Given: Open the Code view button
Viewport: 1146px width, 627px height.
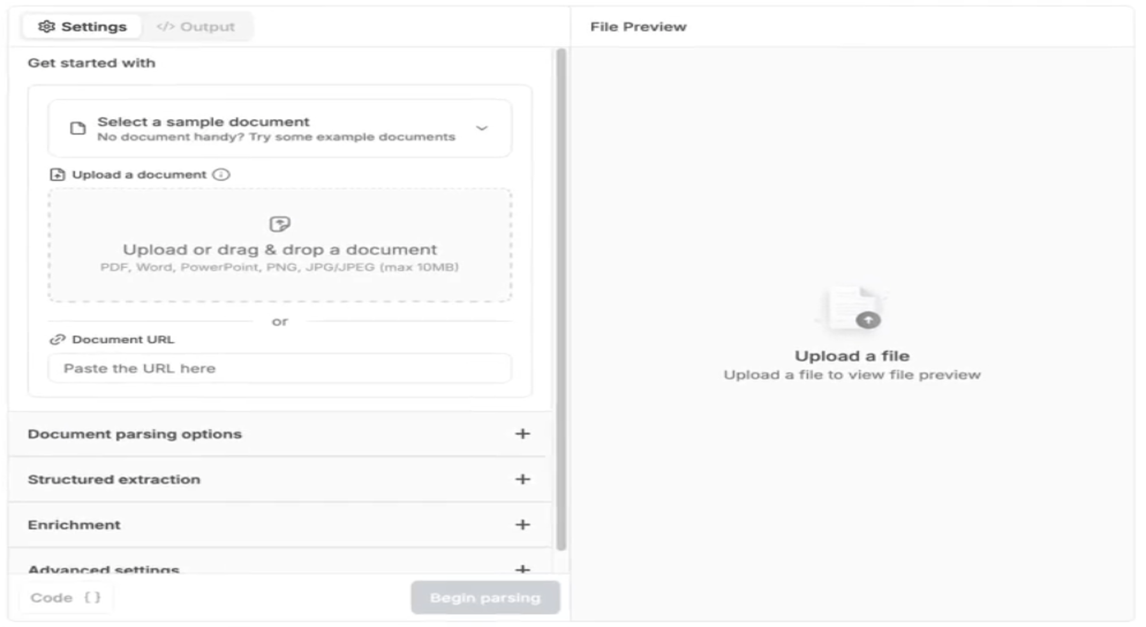Looking at the screenshot, I should pos(66,597).
